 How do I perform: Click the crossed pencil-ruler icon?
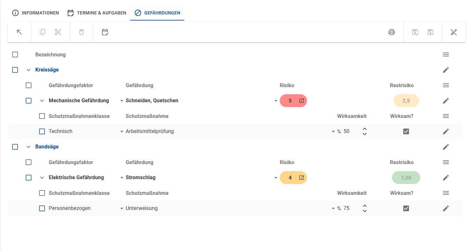click(x=454, y=32)
